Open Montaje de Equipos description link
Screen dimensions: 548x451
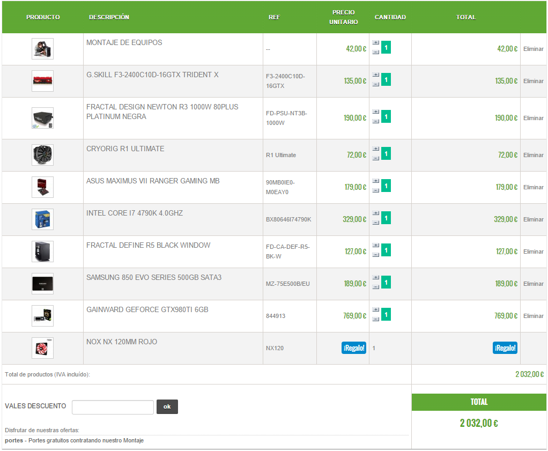[124, 43]
